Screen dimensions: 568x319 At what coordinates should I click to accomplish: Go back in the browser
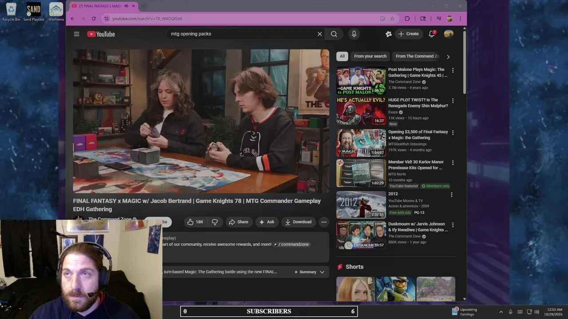click(73, 19)
